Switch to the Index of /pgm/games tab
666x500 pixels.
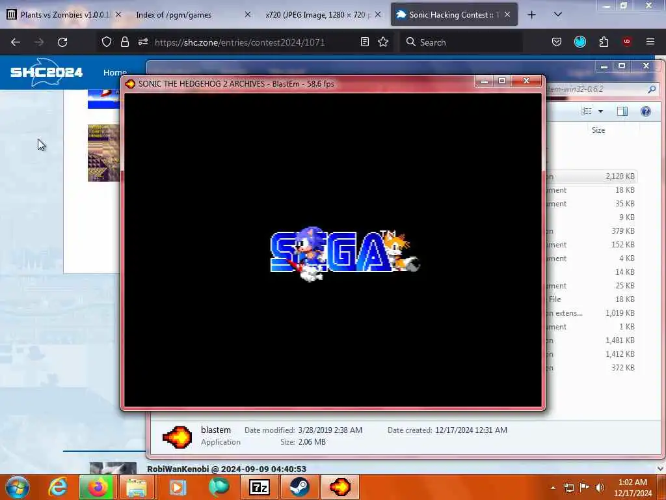point(192,15)
